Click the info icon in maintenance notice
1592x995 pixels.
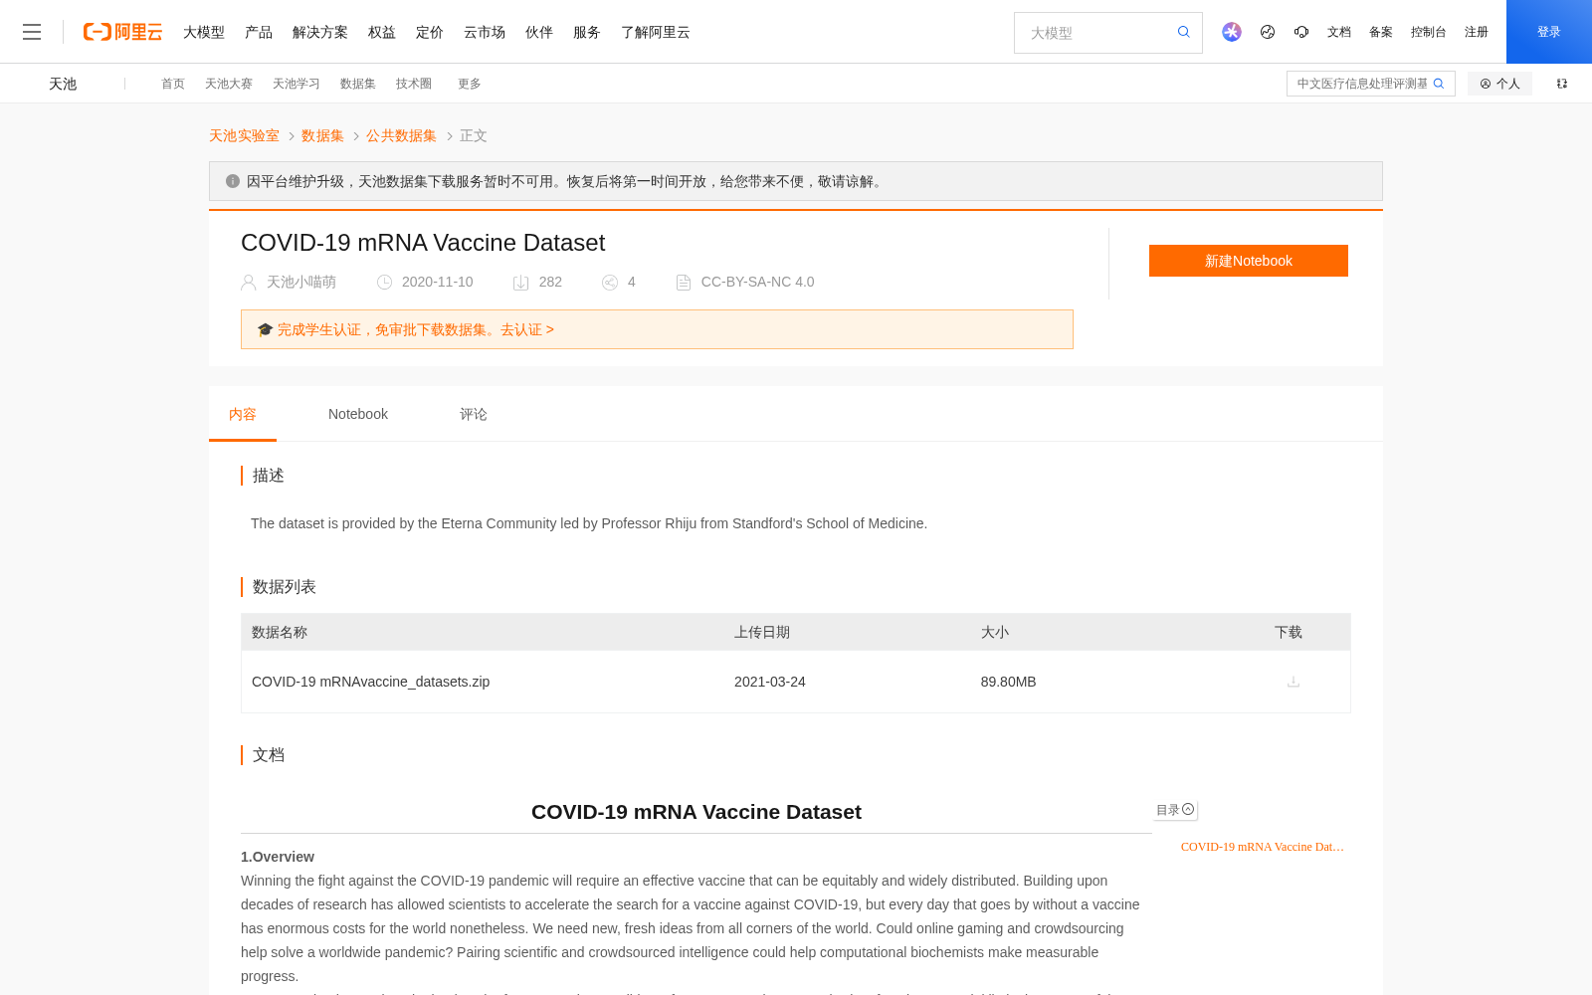pos(233,181)
